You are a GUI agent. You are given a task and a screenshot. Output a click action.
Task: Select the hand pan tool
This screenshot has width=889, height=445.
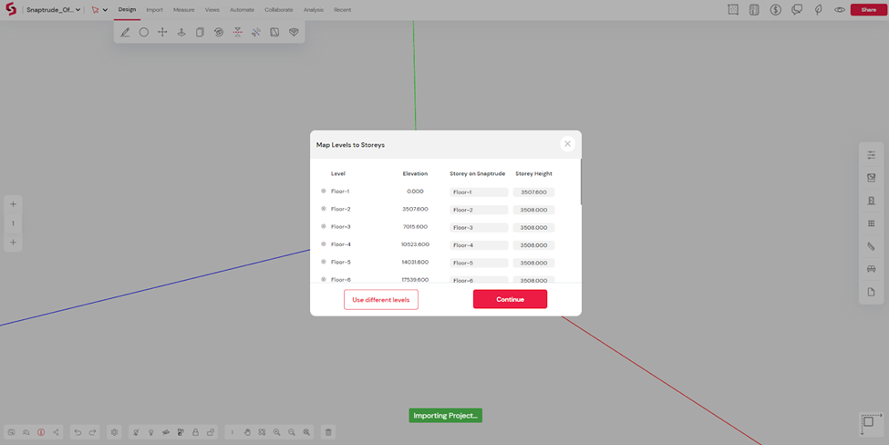pos(247,432)
